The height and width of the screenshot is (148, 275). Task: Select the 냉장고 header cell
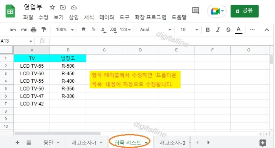(68, 58)
